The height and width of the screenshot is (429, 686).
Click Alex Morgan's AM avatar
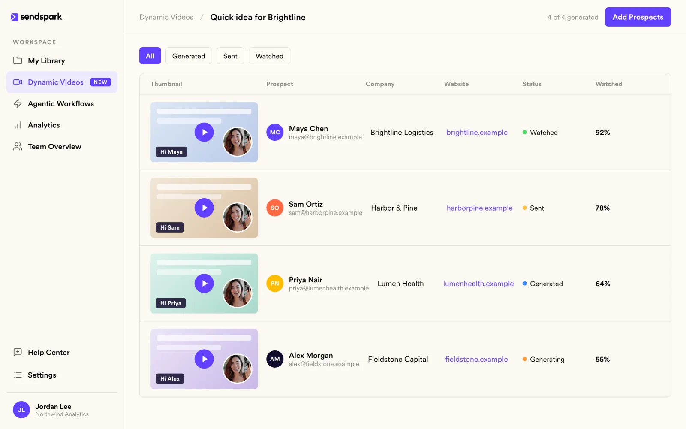[x=275, y=359]
